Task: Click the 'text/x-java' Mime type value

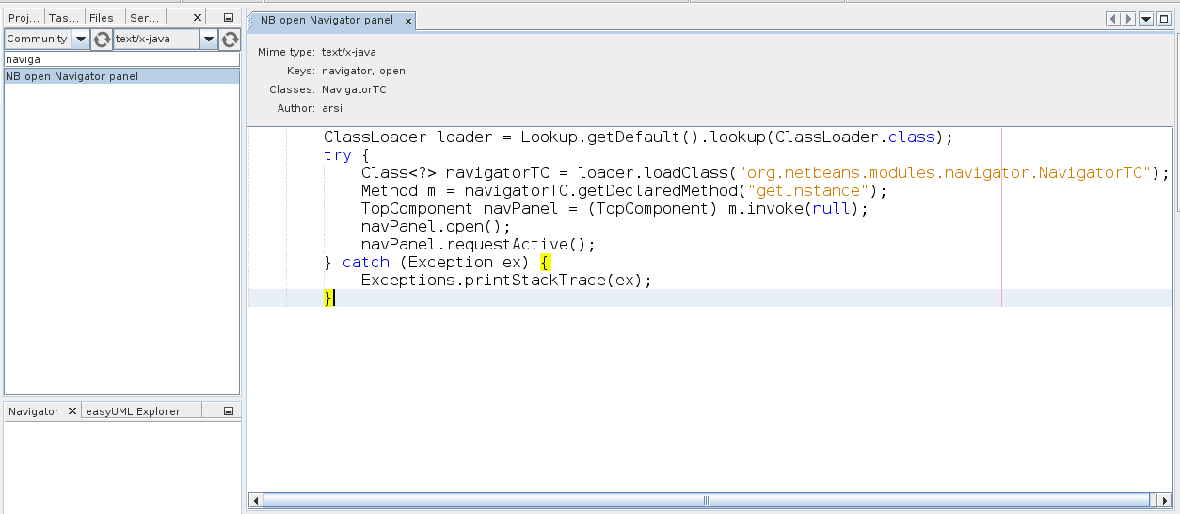Action: point(349,52)
